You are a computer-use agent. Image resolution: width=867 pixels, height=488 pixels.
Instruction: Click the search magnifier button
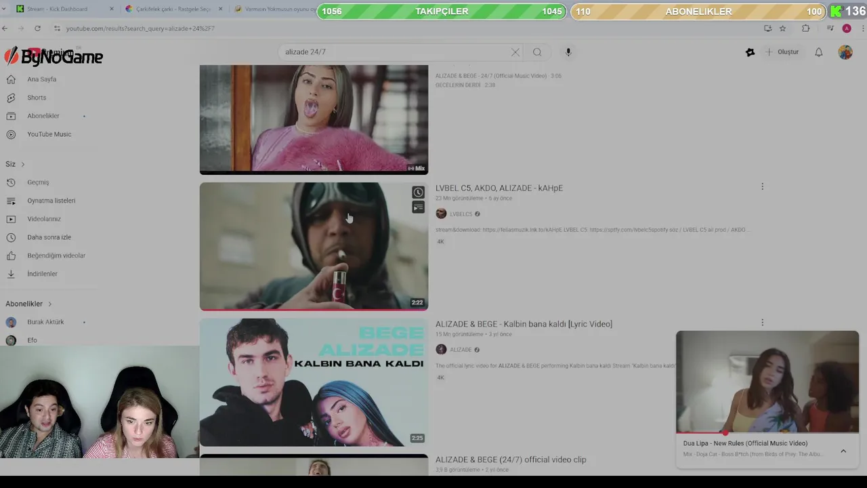click(x=537, y=52)
